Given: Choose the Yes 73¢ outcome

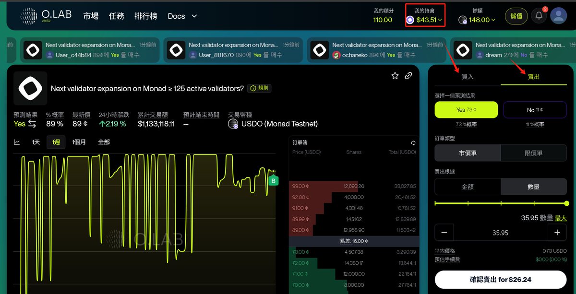Looking at the screenshot, I should pos(467,110).
